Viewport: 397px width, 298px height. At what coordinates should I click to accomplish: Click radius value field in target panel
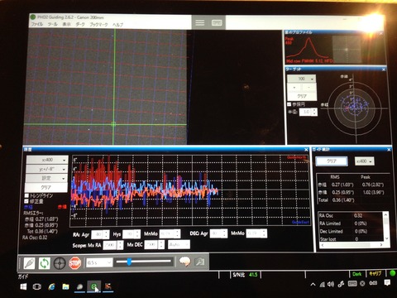point(307,112)
